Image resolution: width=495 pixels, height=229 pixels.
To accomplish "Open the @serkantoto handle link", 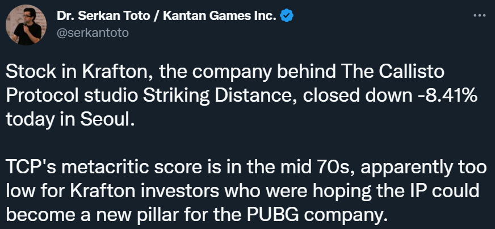I will [93, 32].
